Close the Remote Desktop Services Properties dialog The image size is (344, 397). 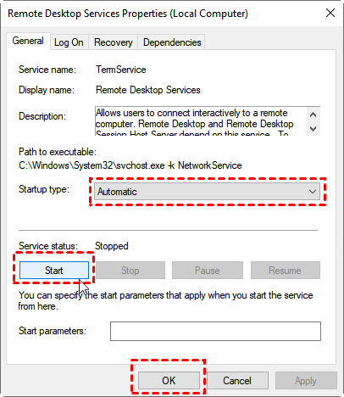pyautogui.click(x=330, y=13)
